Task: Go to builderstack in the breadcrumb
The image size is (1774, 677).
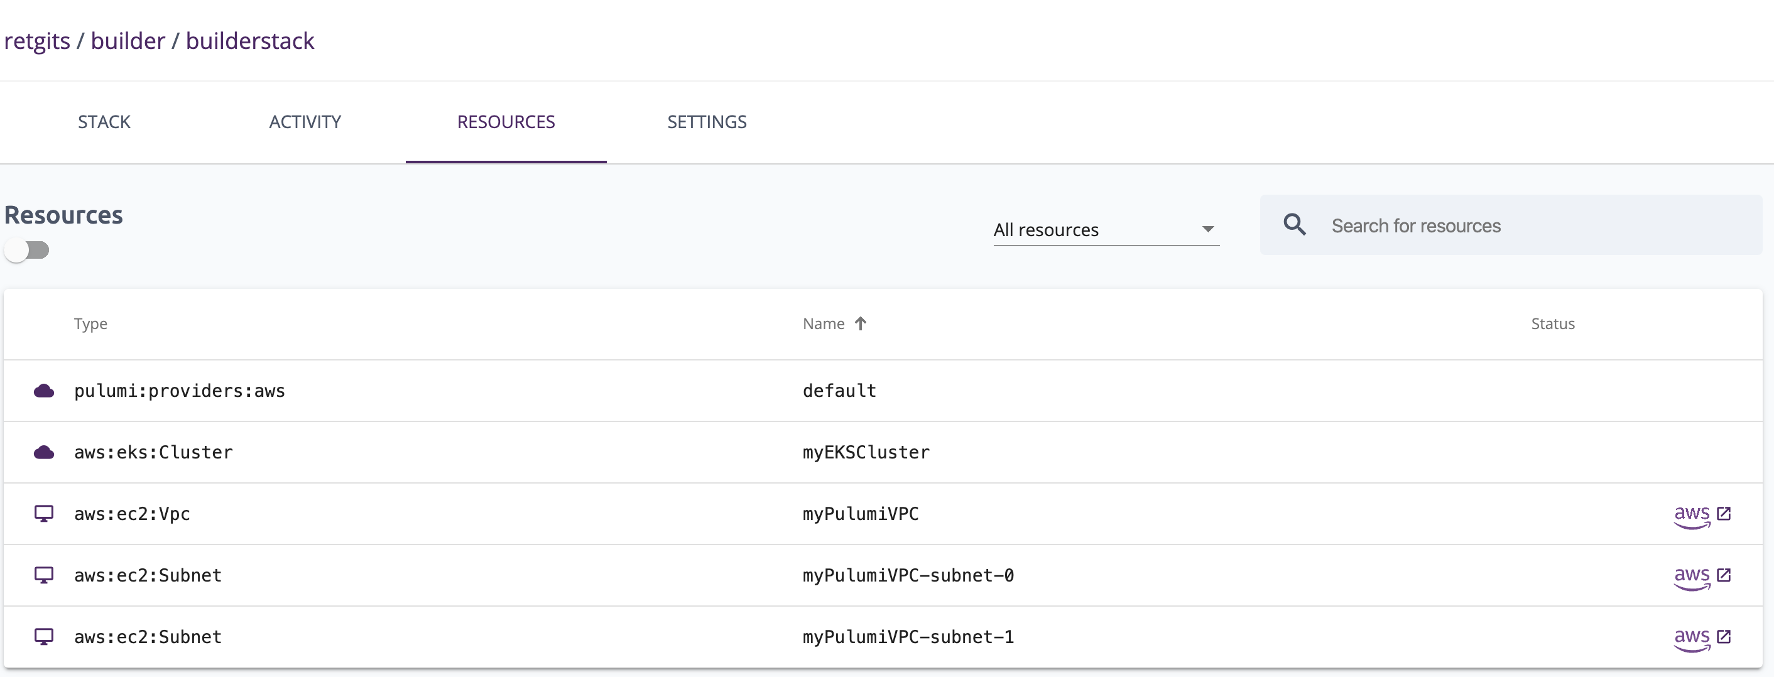Action: [250, 41]
